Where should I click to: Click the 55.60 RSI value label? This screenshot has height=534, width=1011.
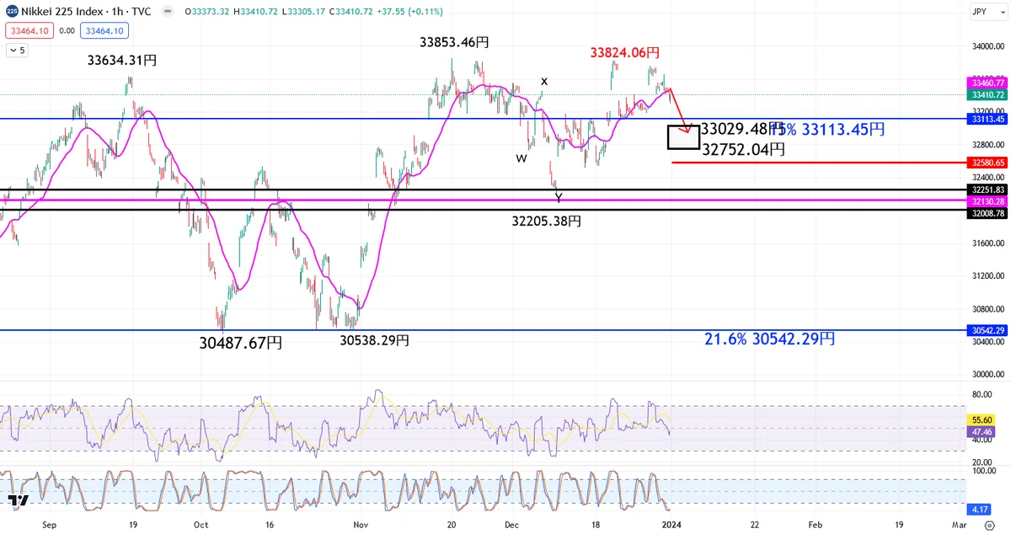pos(983,419)
